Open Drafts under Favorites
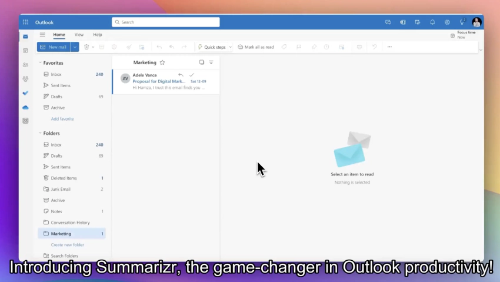Viewport: 500px width, 282px height. (72, 97)
